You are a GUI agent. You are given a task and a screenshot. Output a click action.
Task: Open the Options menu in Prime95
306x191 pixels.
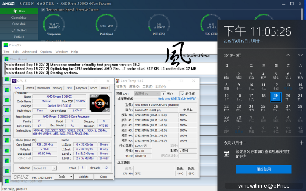[x=46, y=52]
